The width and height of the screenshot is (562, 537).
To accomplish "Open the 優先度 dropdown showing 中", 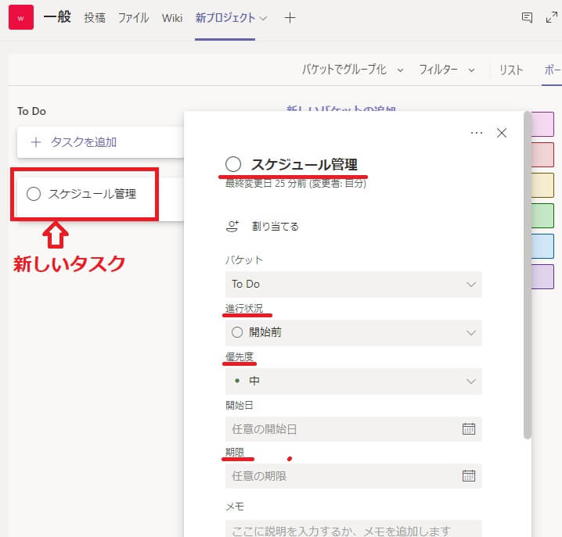I will tap(353, 381).
